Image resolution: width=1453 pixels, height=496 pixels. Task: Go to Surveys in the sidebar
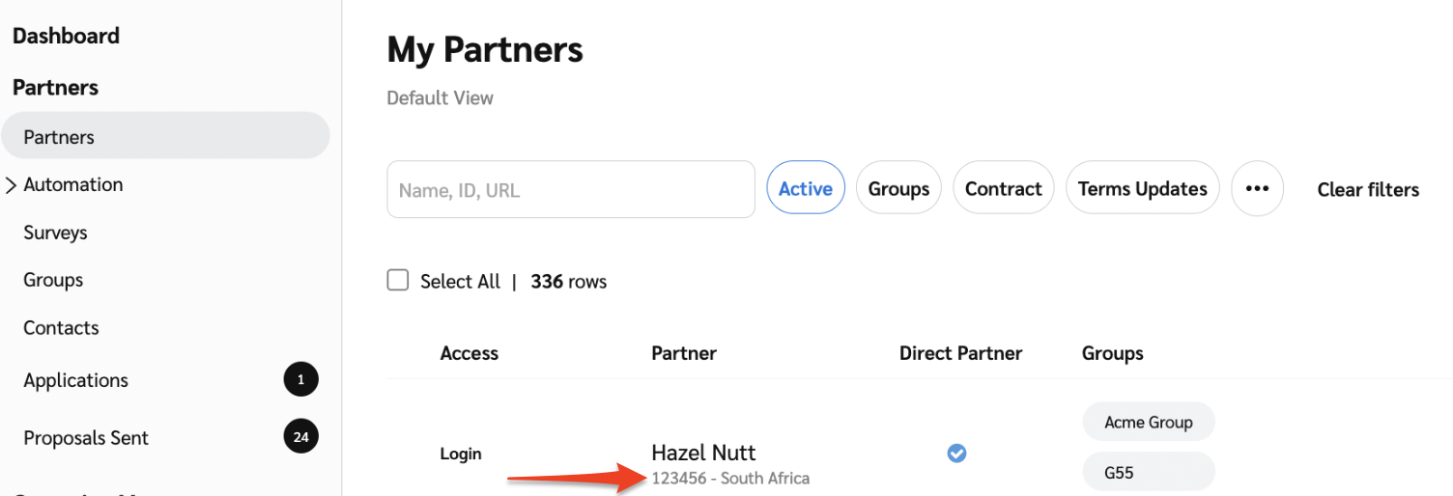pyautogui.click(x=55, y=233)
